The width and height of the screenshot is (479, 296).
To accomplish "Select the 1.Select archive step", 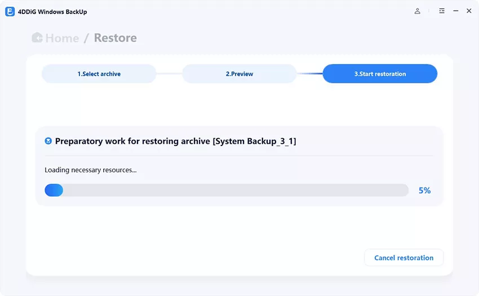I will point(99,74).
